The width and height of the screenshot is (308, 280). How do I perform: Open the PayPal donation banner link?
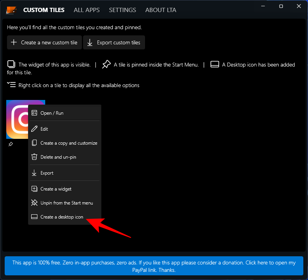tap(154, 266)
